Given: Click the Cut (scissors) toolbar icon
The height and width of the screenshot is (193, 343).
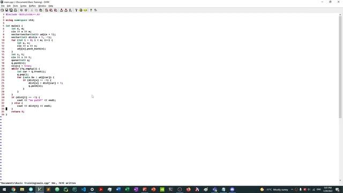Looking at the screenshot, I should click(32, 10).
